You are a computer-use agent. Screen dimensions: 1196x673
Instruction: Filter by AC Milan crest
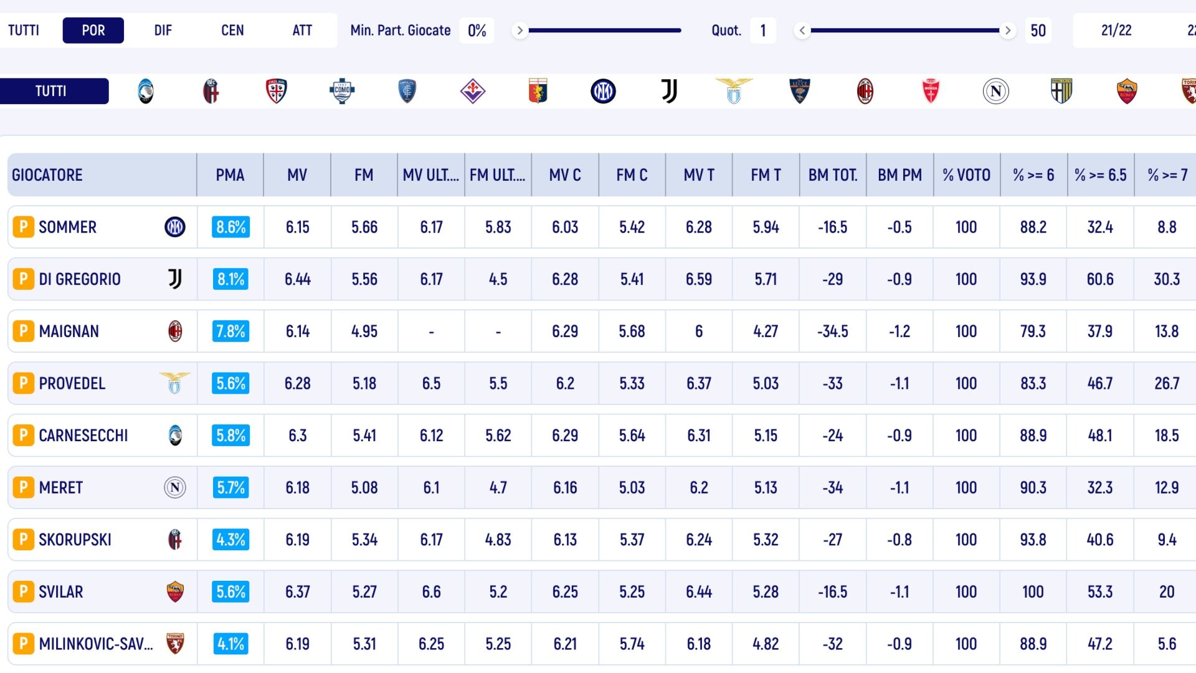point(865,92)
